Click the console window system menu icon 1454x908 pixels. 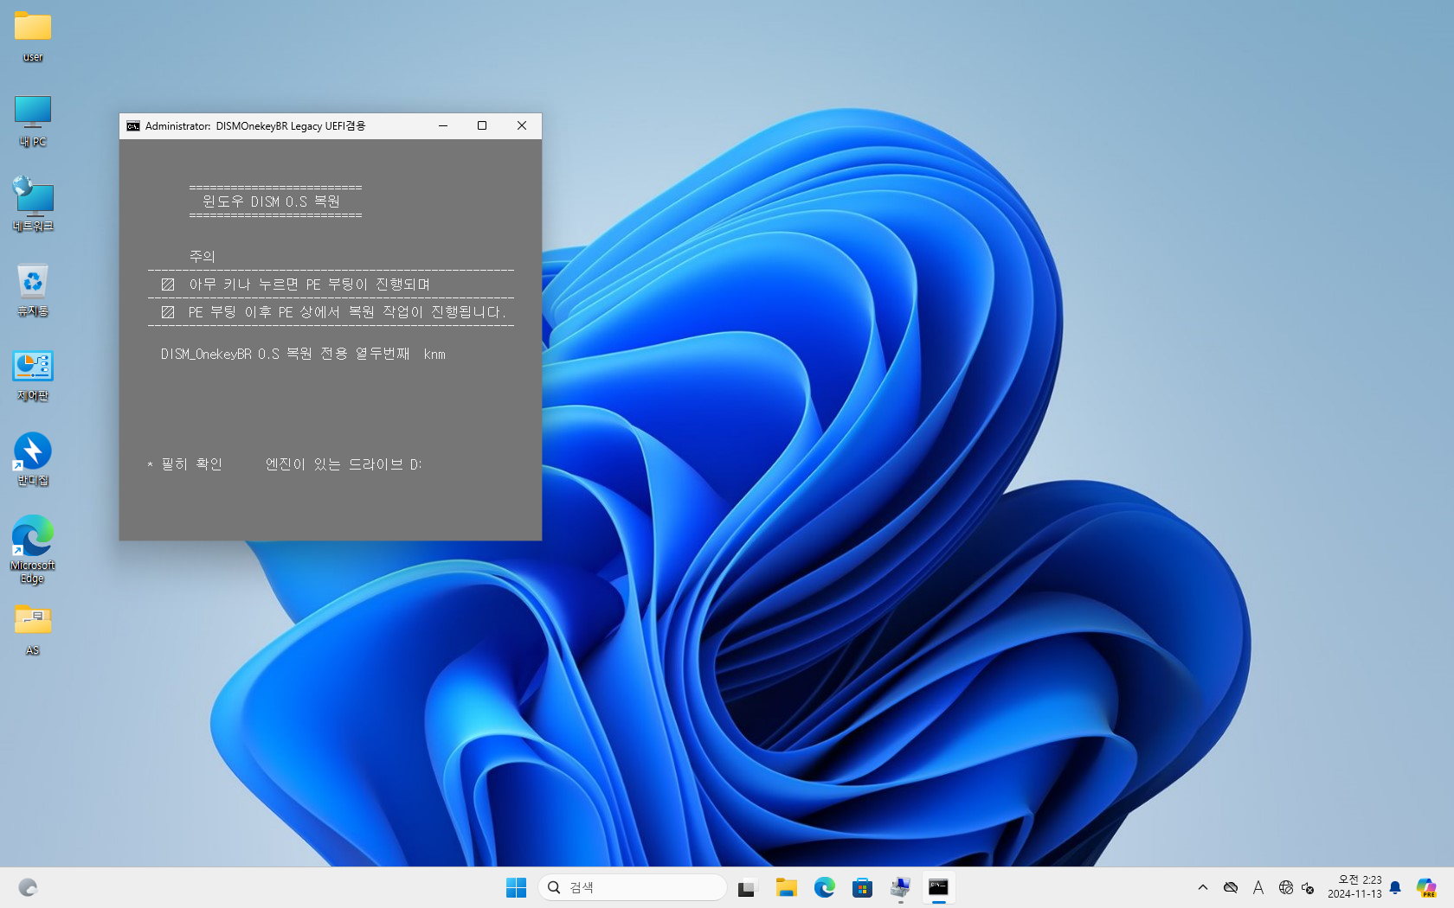[x=132, y=126]
